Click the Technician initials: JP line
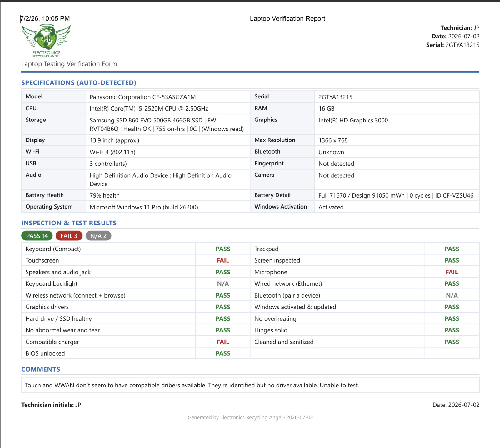This screenshot has width=500, height=448. [51, 405]
